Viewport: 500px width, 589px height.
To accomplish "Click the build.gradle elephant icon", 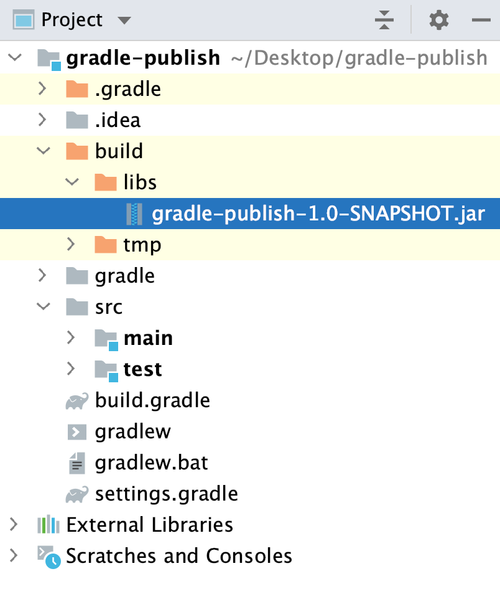I will [x=77, y=401].
